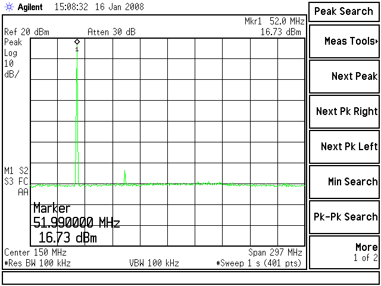The image size is (381, 286).
Task: Select the Next Pk Left softkey
Action: pos(344,147)
